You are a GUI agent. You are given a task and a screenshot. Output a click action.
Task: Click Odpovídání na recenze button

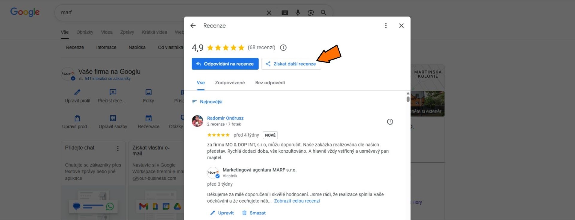click(225, 64)
